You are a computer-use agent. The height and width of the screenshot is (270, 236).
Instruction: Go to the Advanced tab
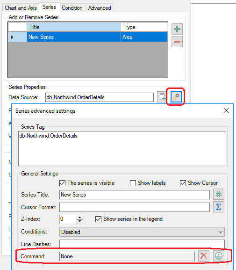click(x=100, y=8)
